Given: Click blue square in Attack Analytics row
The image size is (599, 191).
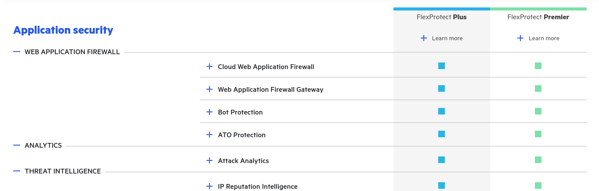Looking at the screenshot, I should pyautogui.click(x=441, y=160).
